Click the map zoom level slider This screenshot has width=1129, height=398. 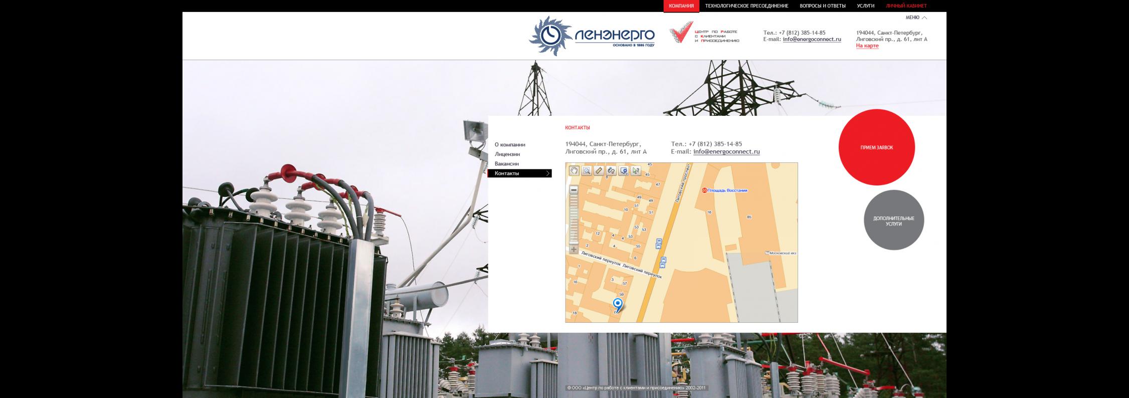pyautogui.click(x=574, y=220)
